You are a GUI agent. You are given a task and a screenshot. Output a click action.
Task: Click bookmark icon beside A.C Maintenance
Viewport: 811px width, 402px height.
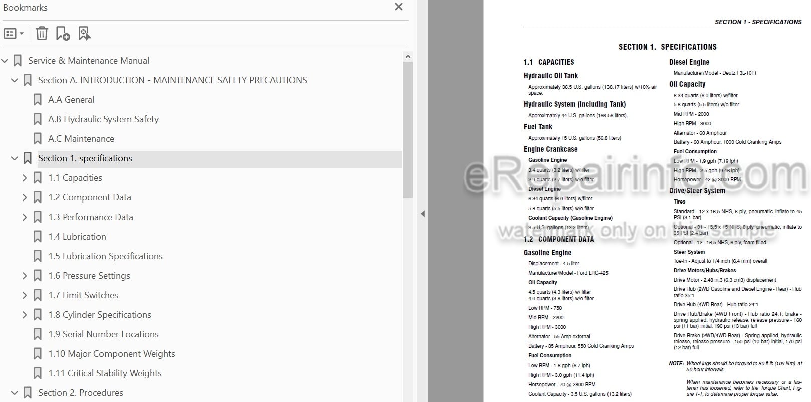pyautogui.click(x=38, y=139)
